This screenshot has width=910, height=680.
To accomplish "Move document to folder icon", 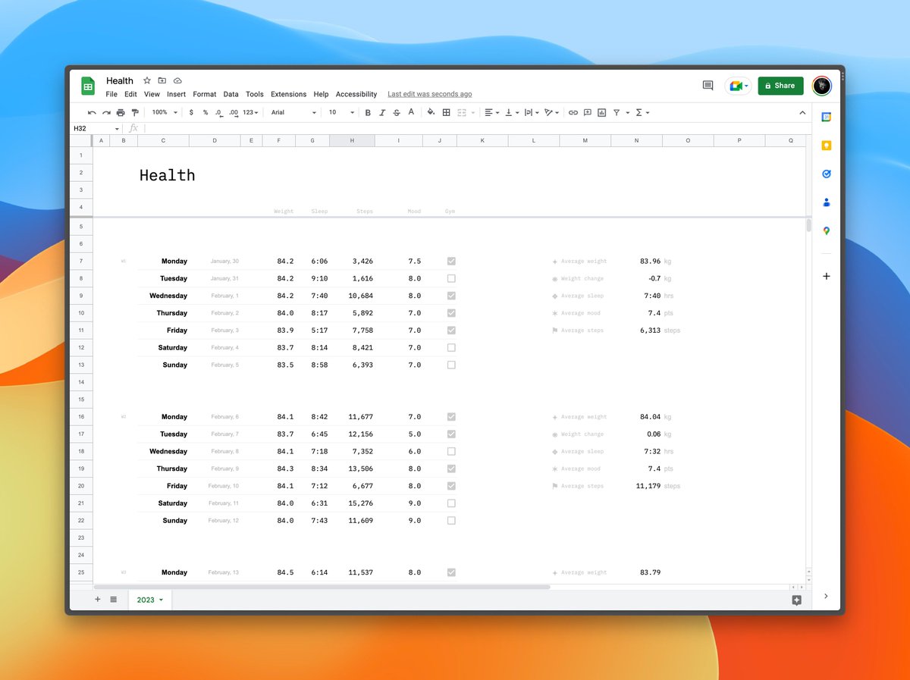I will [162, 80].
